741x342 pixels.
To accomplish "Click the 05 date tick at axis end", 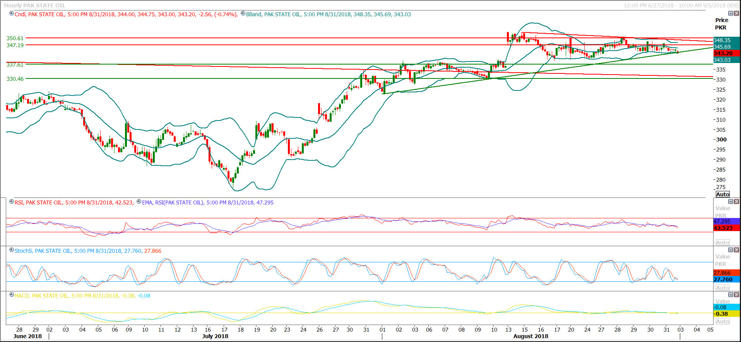I will pyautogui.click(x=710, y=330).
